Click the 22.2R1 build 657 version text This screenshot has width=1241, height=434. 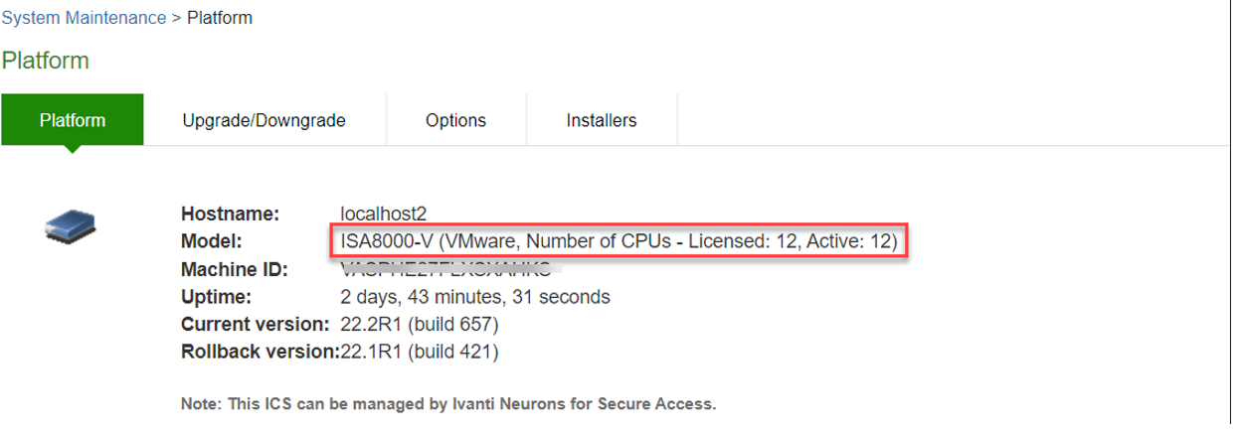[419, 325]
